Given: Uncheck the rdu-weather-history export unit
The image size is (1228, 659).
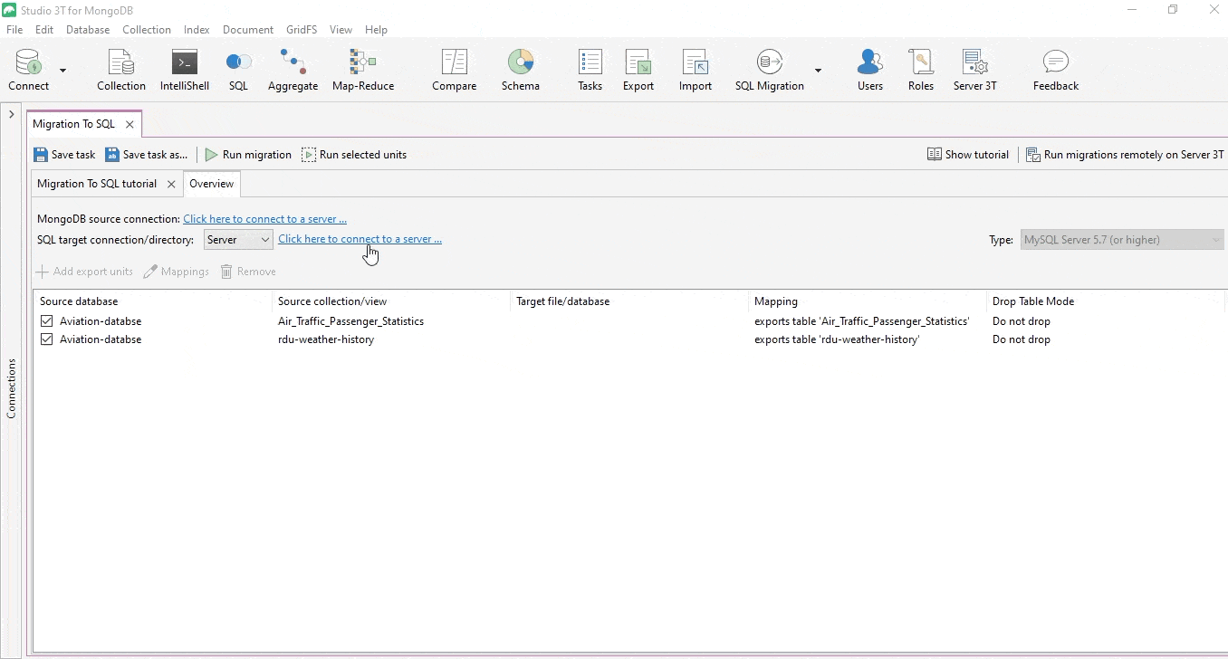Looking at the screenshot, I should (x=47, y=339).
